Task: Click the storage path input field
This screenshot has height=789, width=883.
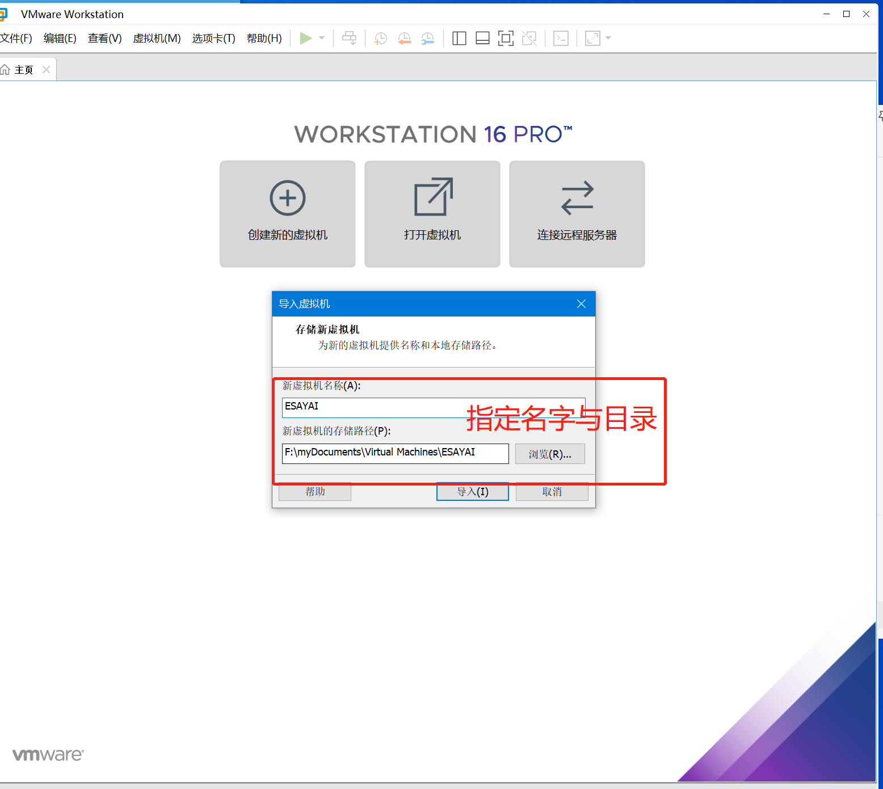Action: [x=395, y=453]
